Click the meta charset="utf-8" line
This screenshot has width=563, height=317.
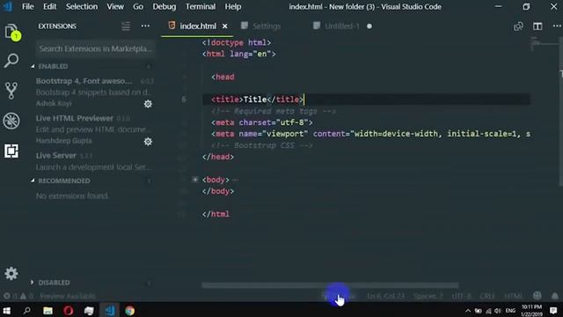[x=262, y=122]
